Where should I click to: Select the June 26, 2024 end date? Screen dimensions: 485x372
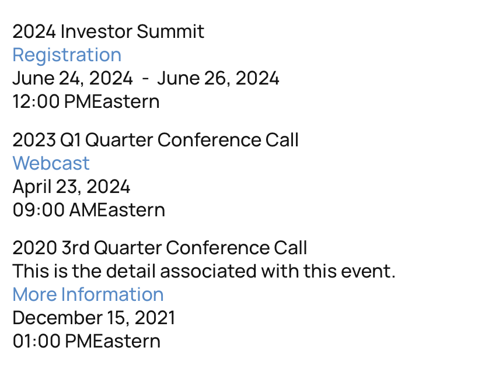218,78
